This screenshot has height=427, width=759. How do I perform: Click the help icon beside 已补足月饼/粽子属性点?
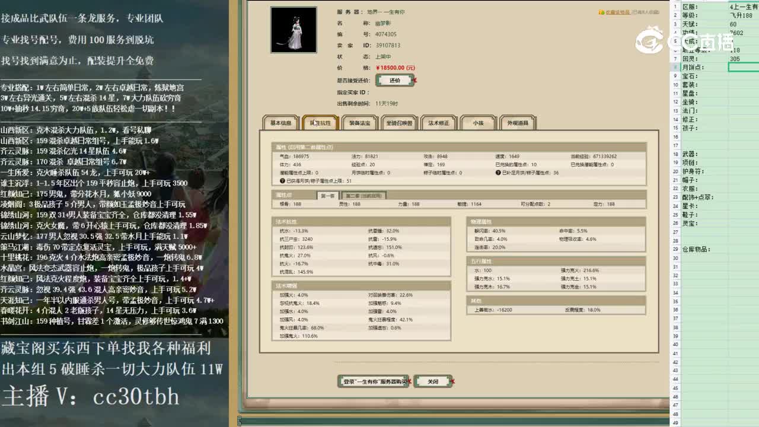(498, 173)
